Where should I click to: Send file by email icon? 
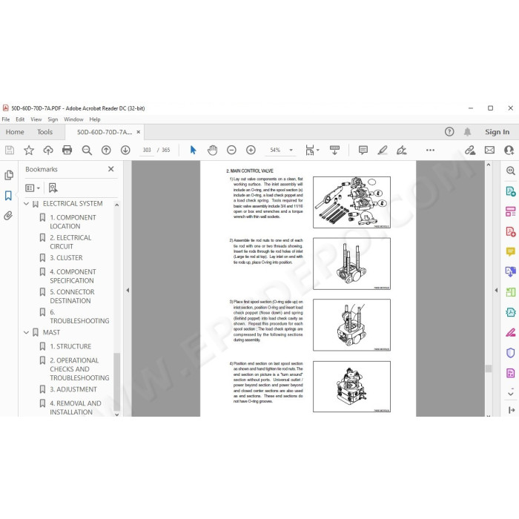(489, 151)
